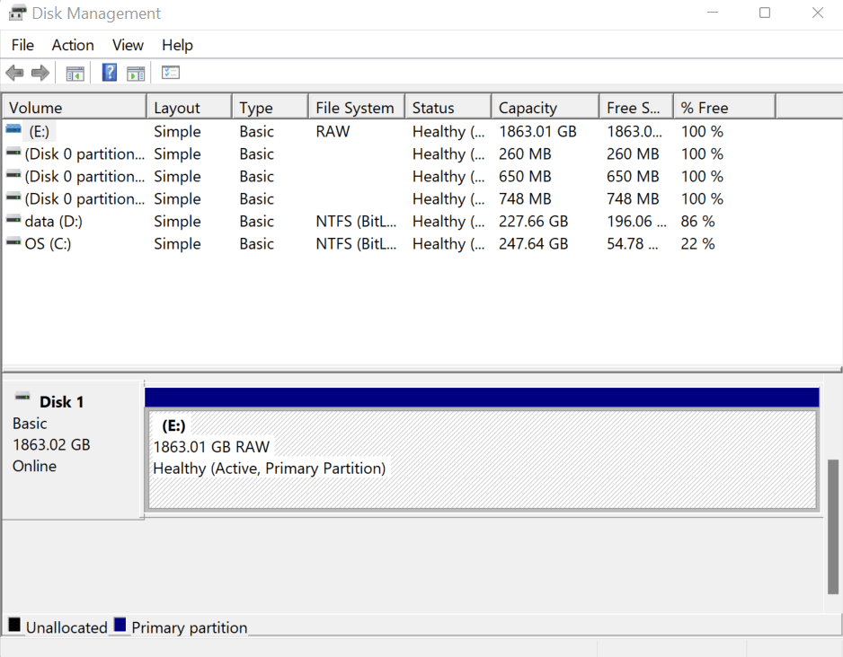Image resolution: width=843 pixels, height=657 pixels.
Task: Select the Disk 1 info panel
Action: point(73,450)
